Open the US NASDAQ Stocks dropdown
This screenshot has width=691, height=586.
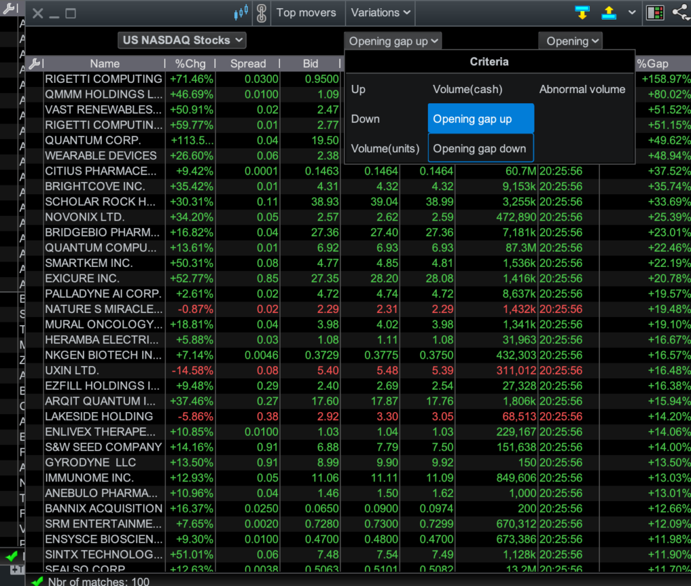click(x=182, y=40)
